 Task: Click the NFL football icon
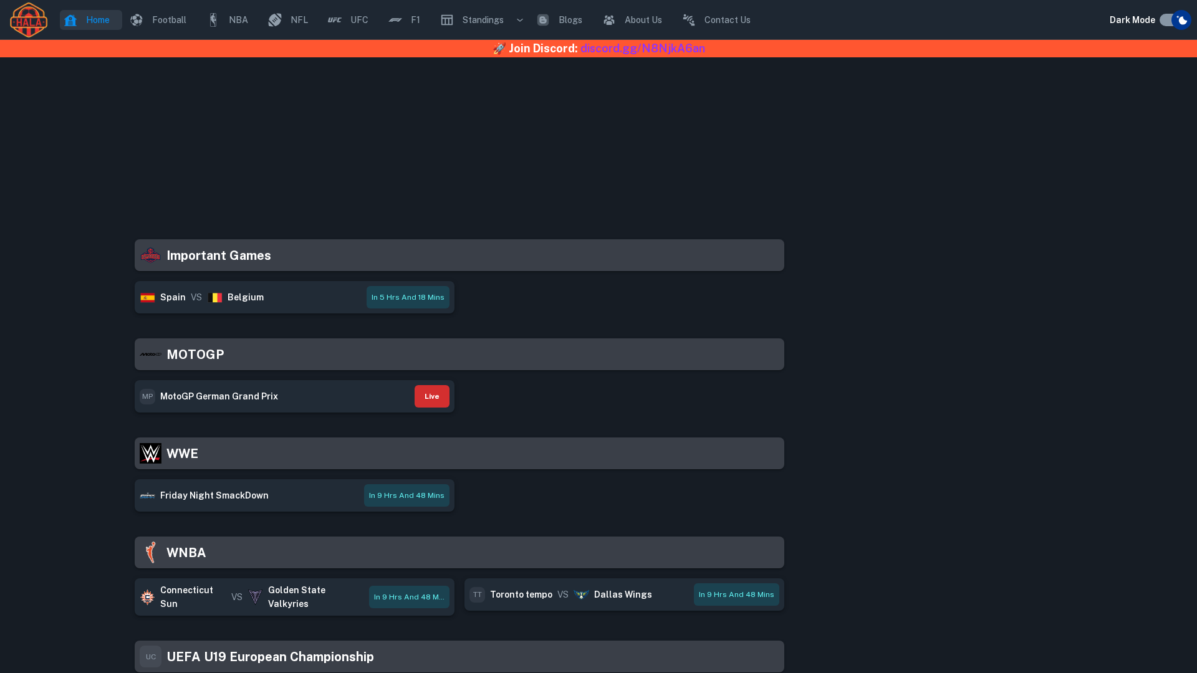pos(275,20)
